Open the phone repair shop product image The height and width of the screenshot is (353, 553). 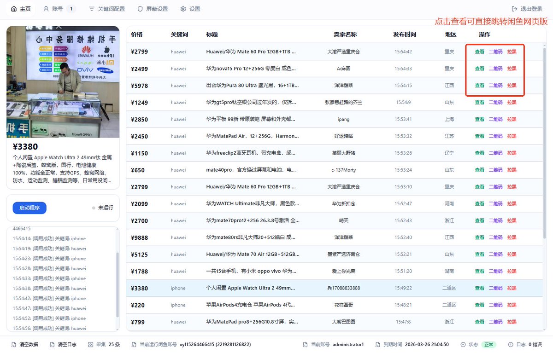click(63, 82)
